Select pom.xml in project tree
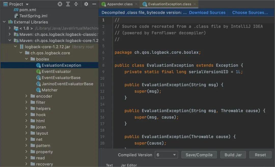Image resolution: width=275 pixels, height=167 pixels. tap(28, 10)
